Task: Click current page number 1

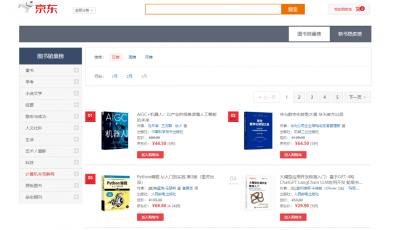Action: (286, 97)
